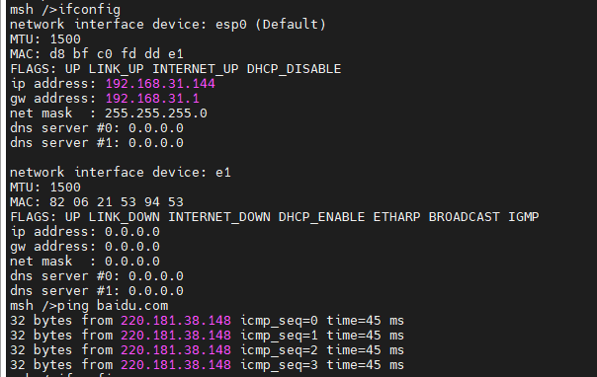Click 220.181.38.148 on the icmp_seq=1 line

[176, 336]
